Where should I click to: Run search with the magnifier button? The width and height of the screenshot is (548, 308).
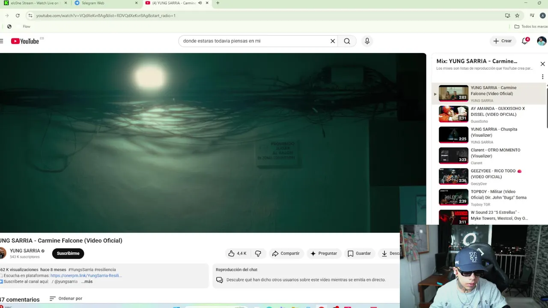pyautogui.click(x=347, y=41)
